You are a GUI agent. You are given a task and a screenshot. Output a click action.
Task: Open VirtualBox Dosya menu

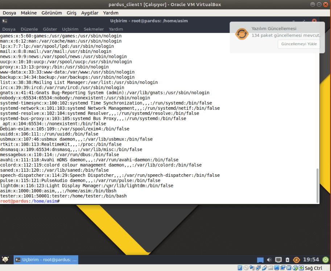[9, 13]
